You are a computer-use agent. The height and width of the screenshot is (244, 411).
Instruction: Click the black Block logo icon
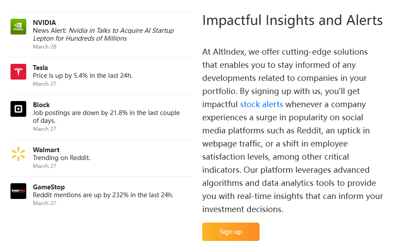pos(18,109)
